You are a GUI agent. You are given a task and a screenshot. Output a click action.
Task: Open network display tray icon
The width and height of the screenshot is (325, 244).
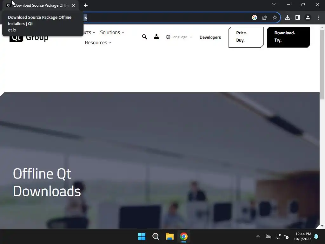(278, 236)
